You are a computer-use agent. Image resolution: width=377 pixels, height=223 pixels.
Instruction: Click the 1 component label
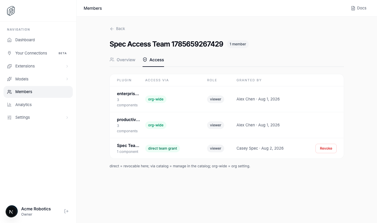click(x=128, y=152)
